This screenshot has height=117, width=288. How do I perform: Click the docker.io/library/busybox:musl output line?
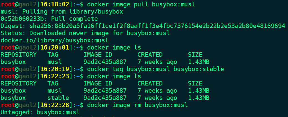point(55,40)
